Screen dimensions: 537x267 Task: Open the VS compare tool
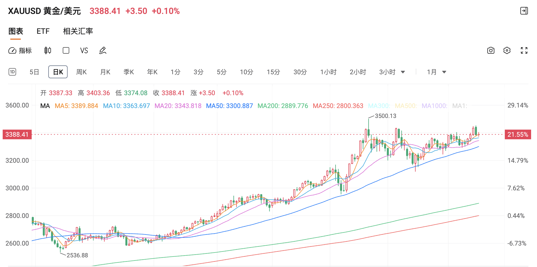[x=84, y=50]
